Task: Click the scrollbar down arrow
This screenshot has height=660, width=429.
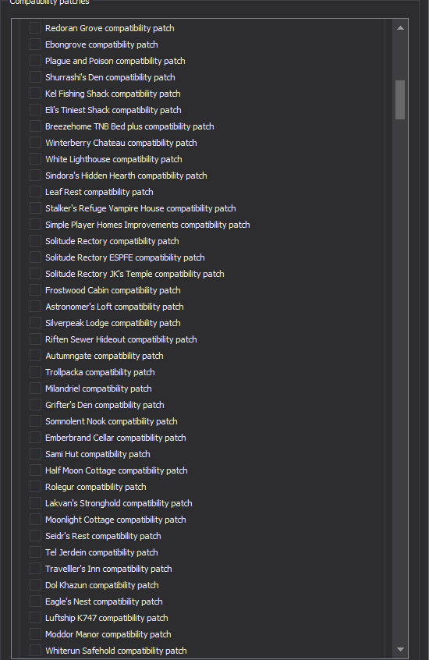Action: 400,650
